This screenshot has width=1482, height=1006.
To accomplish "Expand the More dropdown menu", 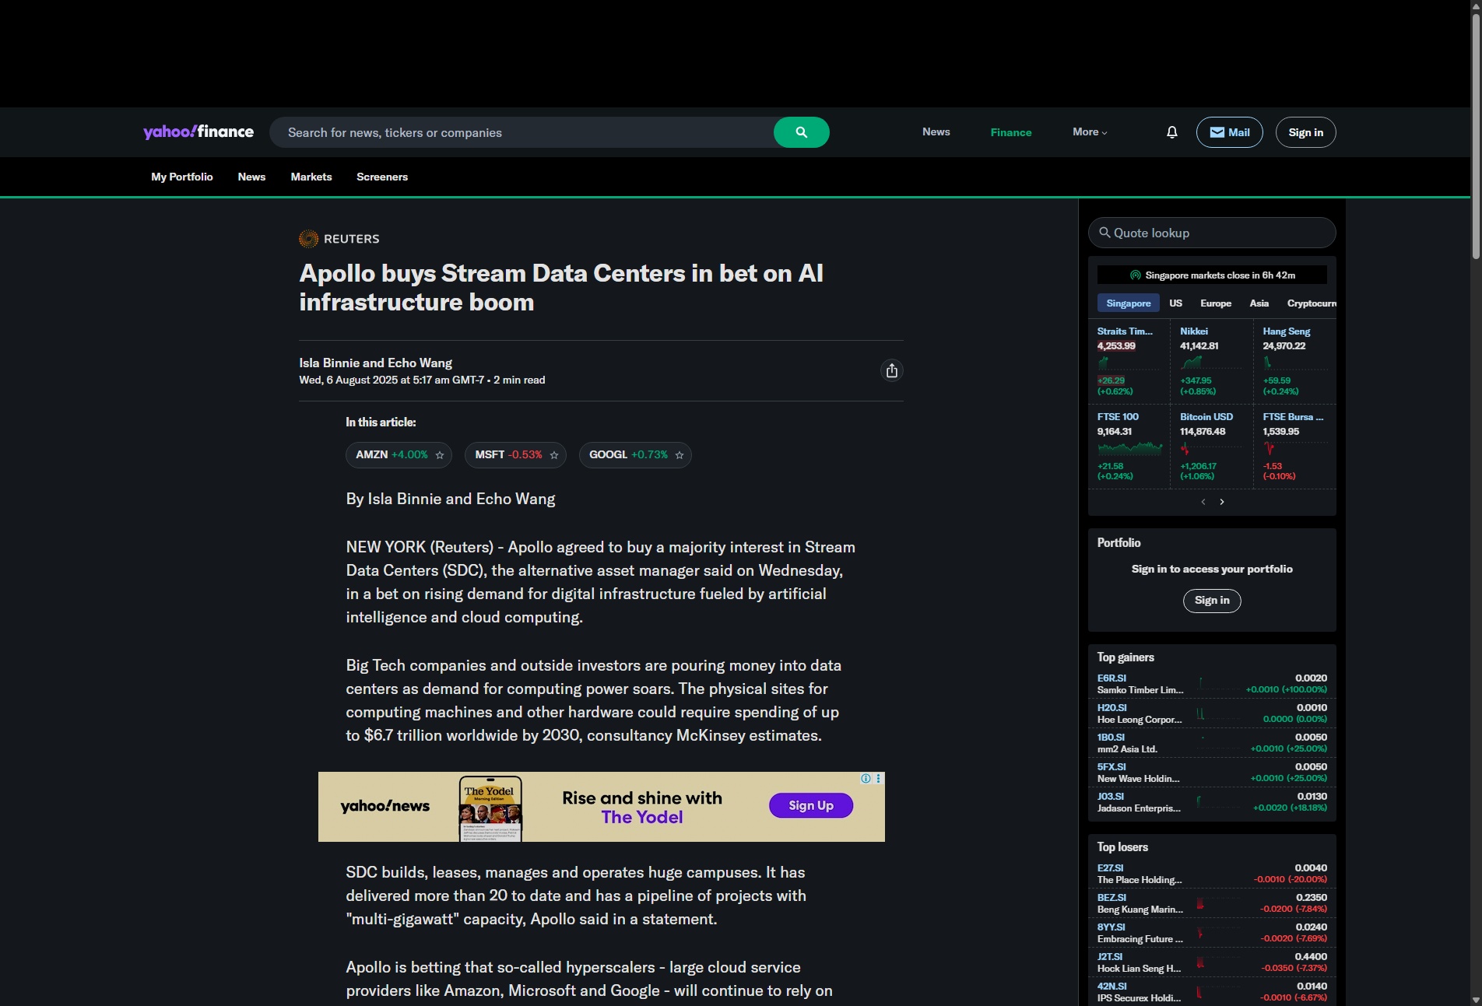I will 1090,132.
